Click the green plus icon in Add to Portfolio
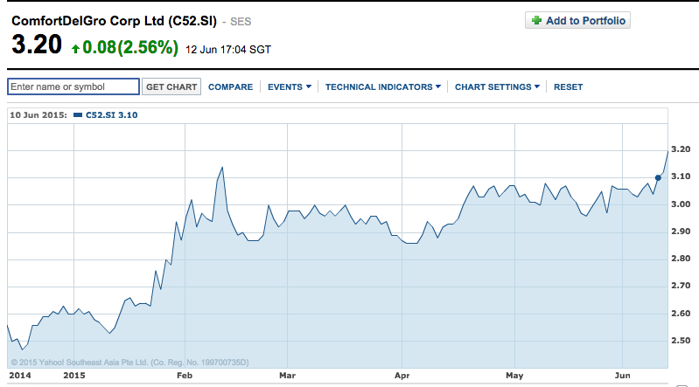The image size is (699, 387). click(x=537, y=20)
